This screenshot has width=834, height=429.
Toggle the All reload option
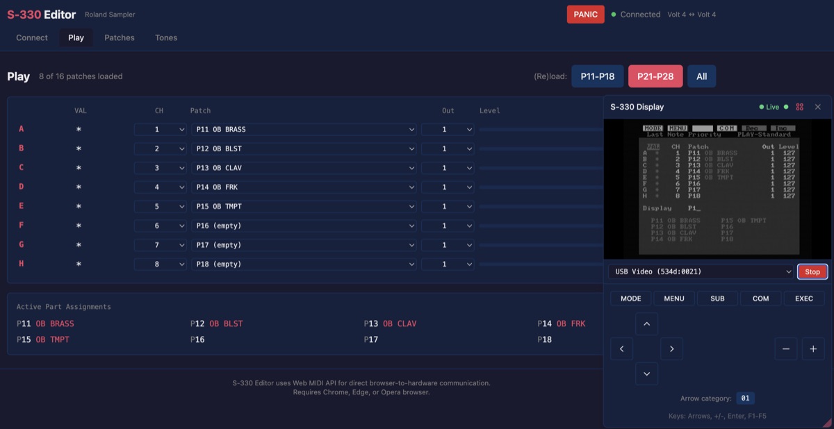(x=701, y=76)
